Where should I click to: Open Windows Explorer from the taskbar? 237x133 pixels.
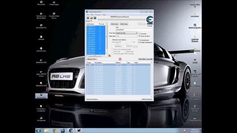tap(47, 130)
